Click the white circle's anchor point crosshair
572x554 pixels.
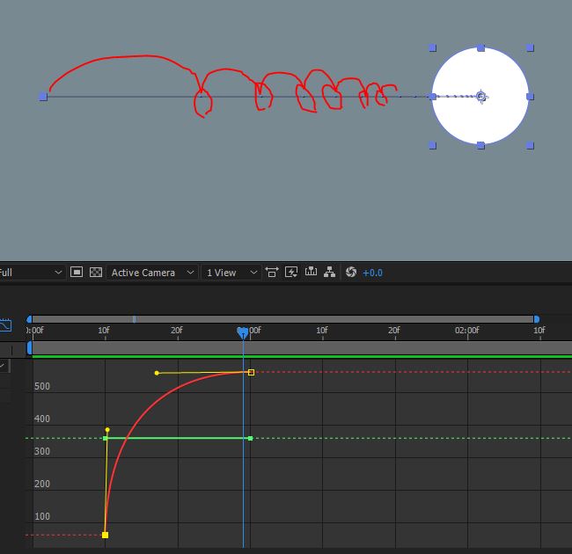click(481, 96)
